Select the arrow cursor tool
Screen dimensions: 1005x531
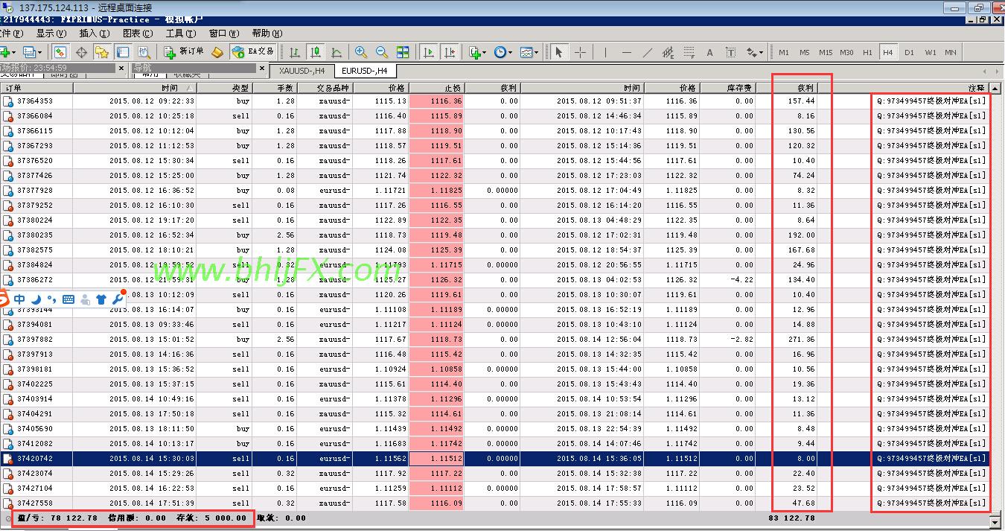559,52
